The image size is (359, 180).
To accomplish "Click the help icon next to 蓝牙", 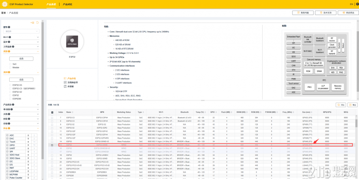I will click(x=10, y=42).
